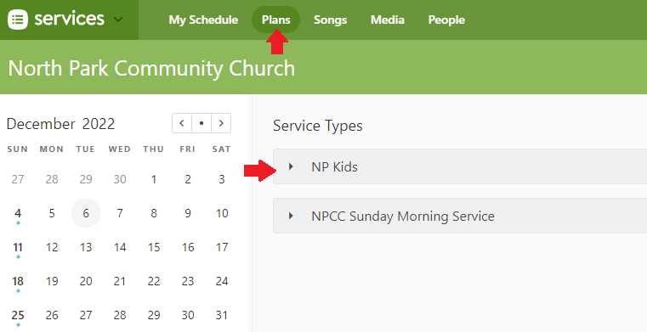Open the Songs tab
Image resolution: width=647 pixels, height=332 pixels.
[330, 20]
